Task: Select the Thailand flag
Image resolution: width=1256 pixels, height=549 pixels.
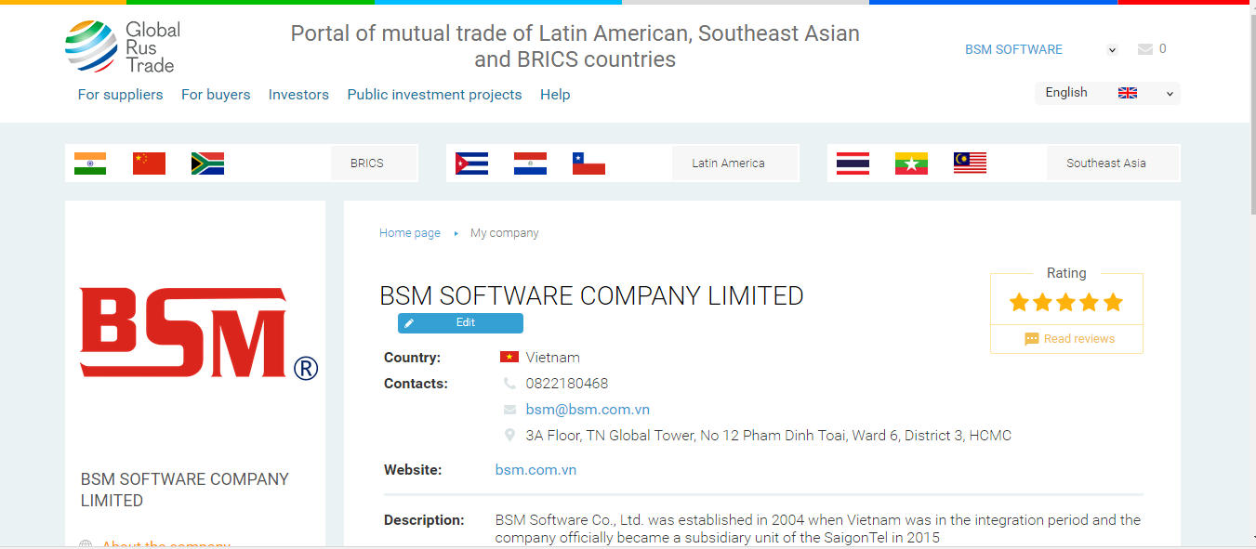Action: click(853, 163)
